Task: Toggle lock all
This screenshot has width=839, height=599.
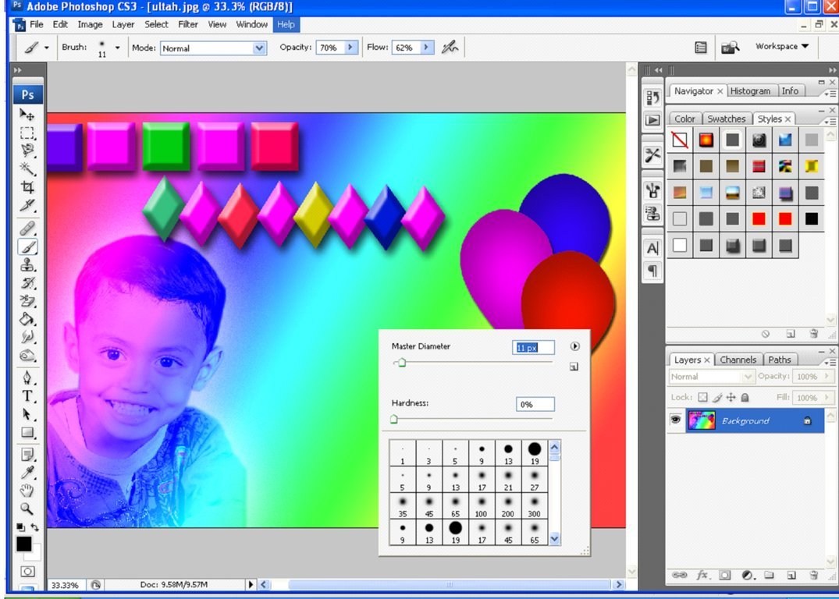Action: [x=745, y=397]
